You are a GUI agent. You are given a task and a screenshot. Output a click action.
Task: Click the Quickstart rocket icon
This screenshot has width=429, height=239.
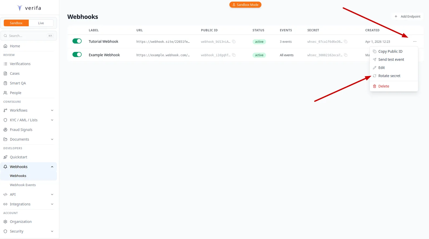[x=5, y=157]
